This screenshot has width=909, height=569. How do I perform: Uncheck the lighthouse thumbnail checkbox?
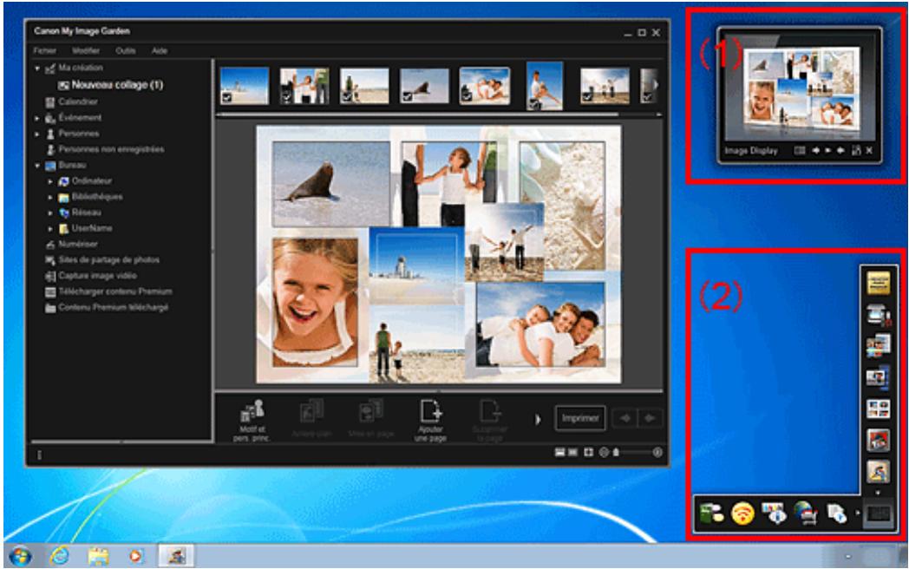point(227,97)
